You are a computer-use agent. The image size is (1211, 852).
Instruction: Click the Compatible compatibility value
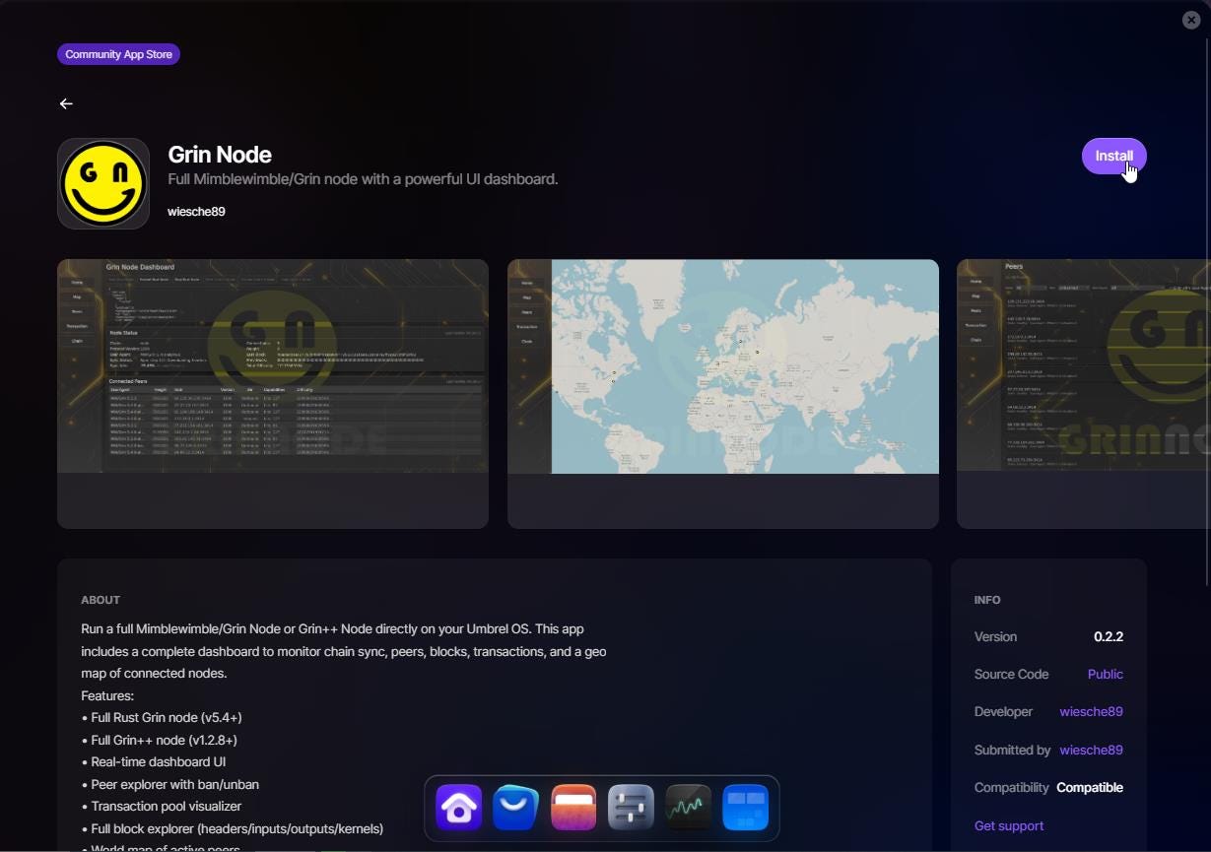[1090, 787]
